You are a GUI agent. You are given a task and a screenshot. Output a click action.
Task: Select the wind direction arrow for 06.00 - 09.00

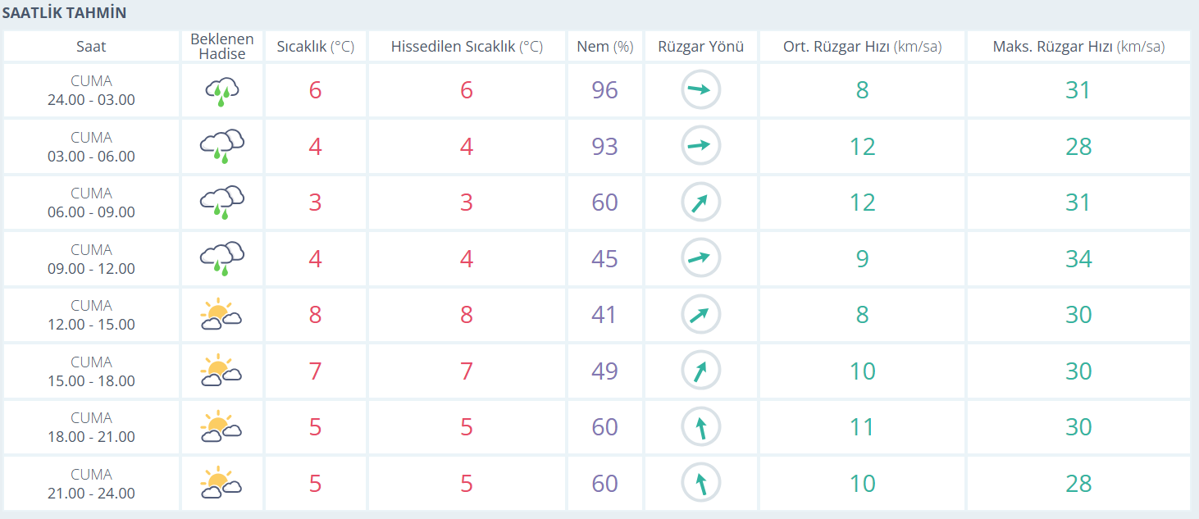click(700, 203)
